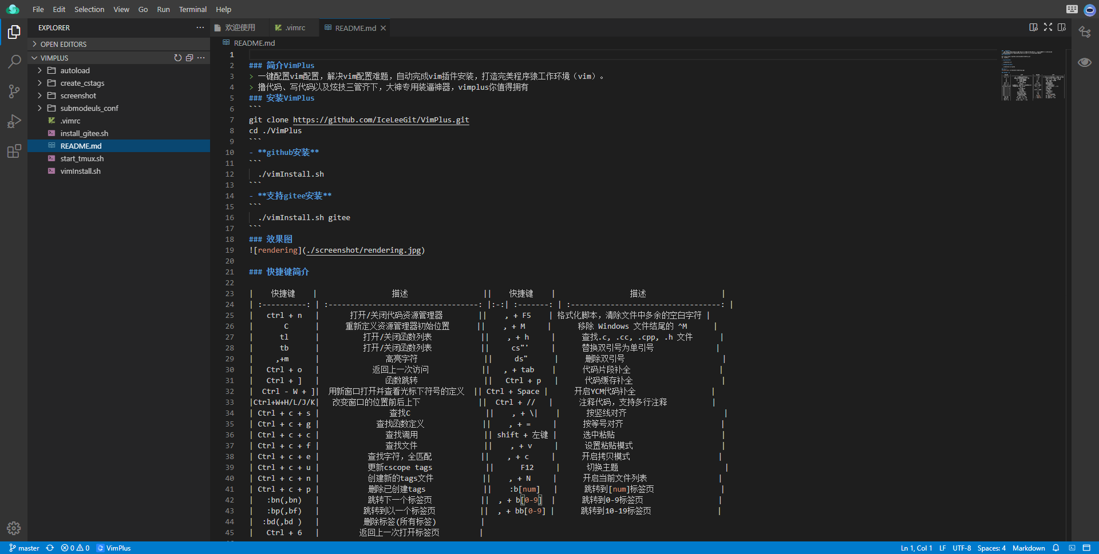Open notifications bell in status bar
1099x554 pixels.
click(1056, 548)
